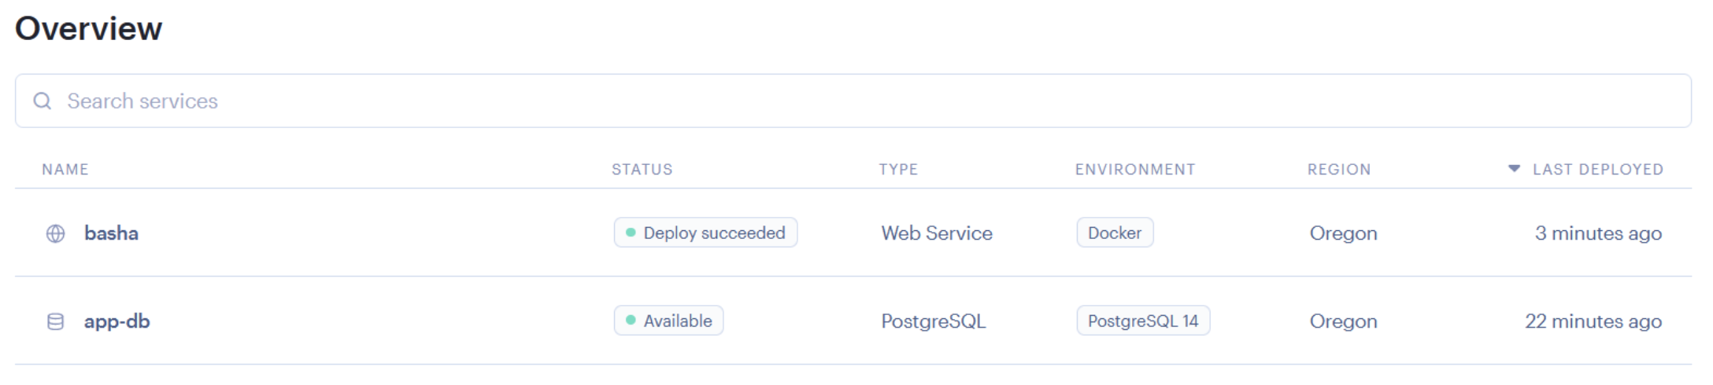Click the globe icon beside basha

(55, 233)
